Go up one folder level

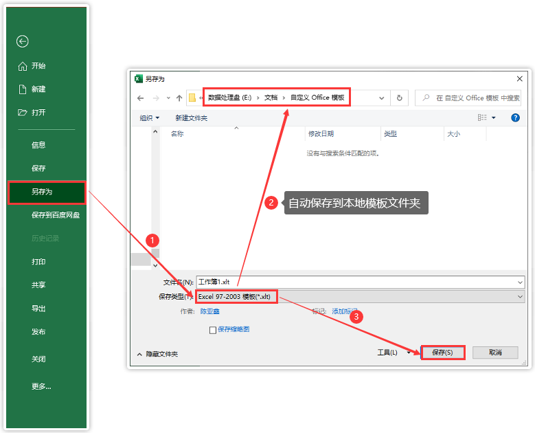point(179,98)
